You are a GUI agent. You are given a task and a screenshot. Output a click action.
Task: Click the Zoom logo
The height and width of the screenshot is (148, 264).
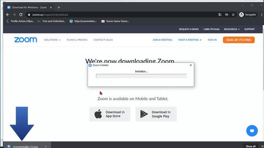click(x=26, y=40)
